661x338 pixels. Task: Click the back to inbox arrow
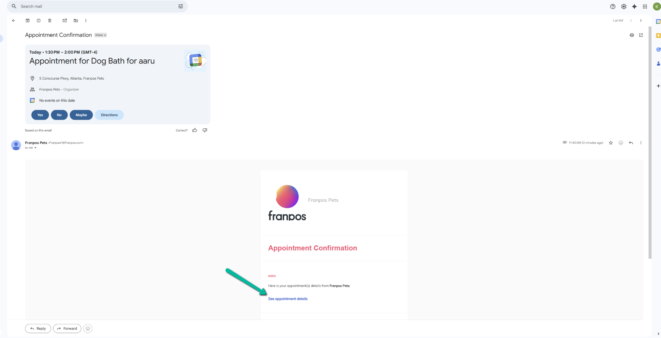(x=14, y=21)
